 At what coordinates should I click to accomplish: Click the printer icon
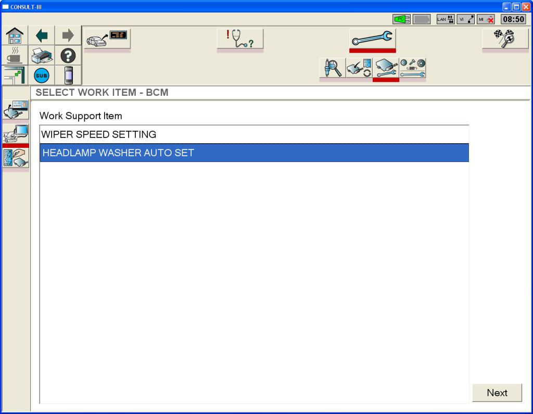(41, 55)
